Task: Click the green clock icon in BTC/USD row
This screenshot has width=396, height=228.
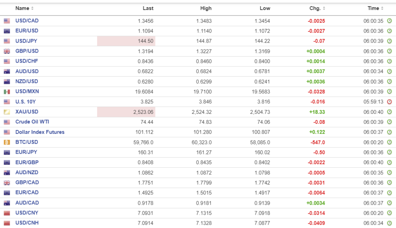Action: (389, 142)
